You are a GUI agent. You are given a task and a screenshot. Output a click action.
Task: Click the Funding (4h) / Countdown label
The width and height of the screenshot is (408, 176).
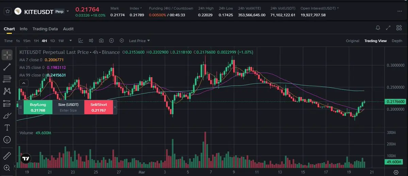click(x=171, y=8)
